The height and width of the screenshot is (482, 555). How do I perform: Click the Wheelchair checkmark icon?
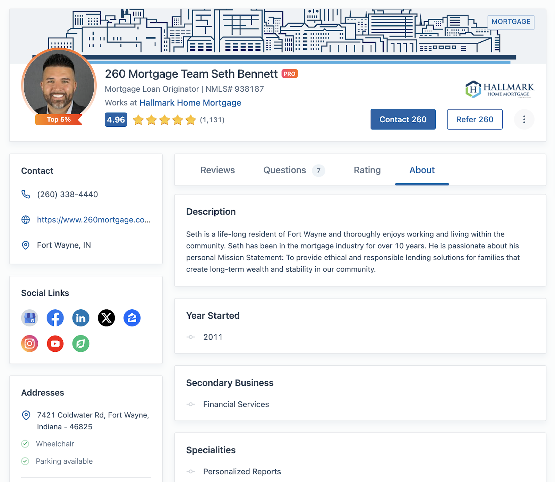(25, 444)
